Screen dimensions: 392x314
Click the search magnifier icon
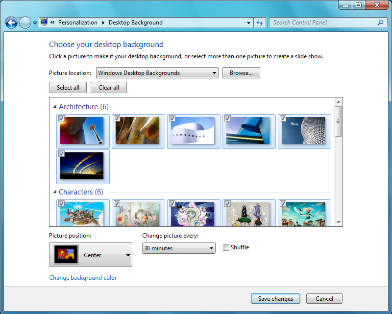pyautogui.click(x=380, y=23)
